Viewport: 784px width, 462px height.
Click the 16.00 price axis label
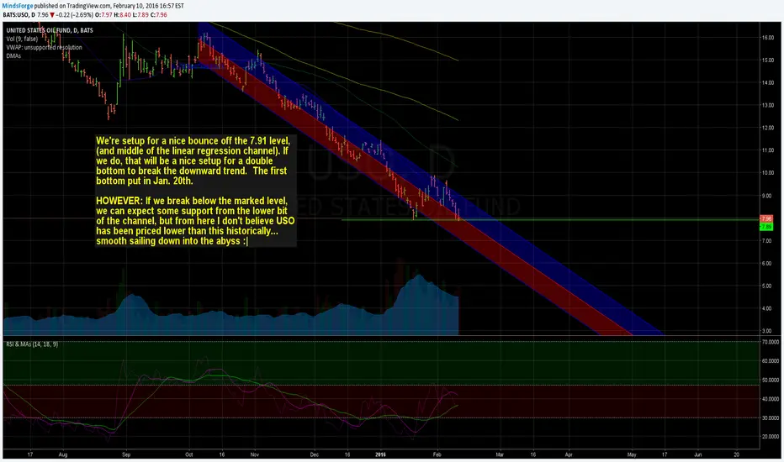767,38
